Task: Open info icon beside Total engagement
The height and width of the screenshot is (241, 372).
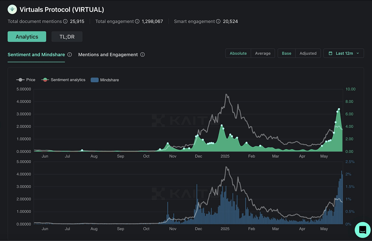Action: (x=137, y=21)
